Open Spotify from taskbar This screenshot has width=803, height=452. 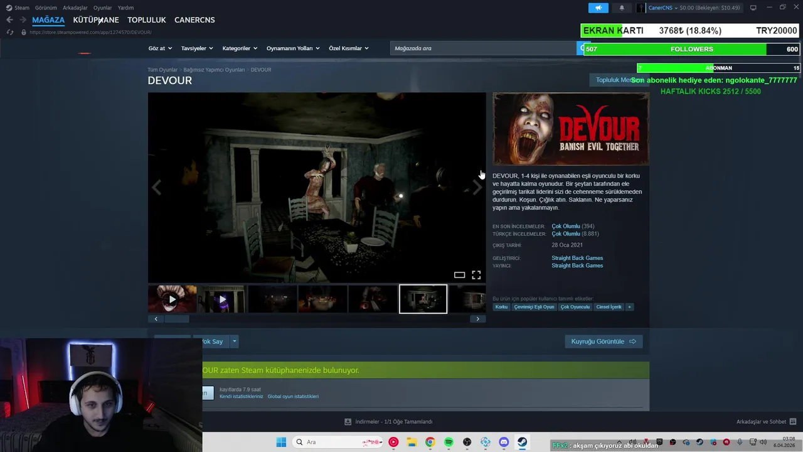449,442
